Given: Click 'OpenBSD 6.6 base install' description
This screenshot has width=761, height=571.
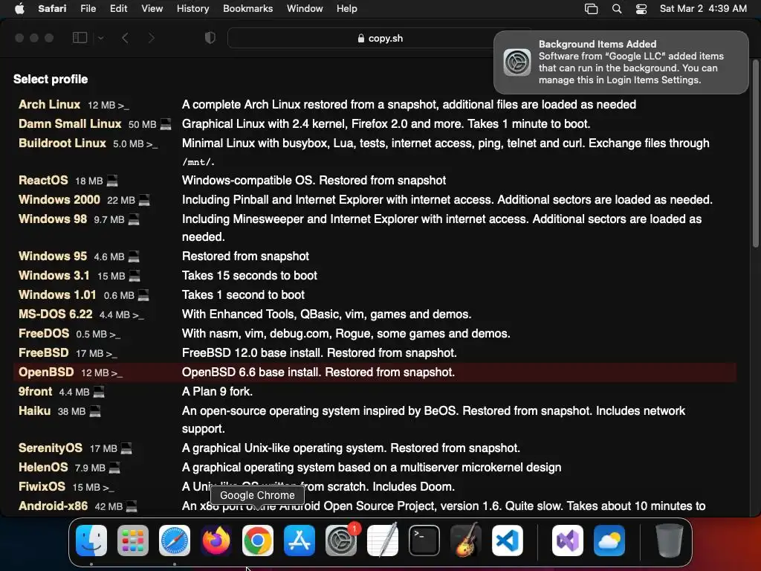Looking at the screenshot, I should pos(318,372).
